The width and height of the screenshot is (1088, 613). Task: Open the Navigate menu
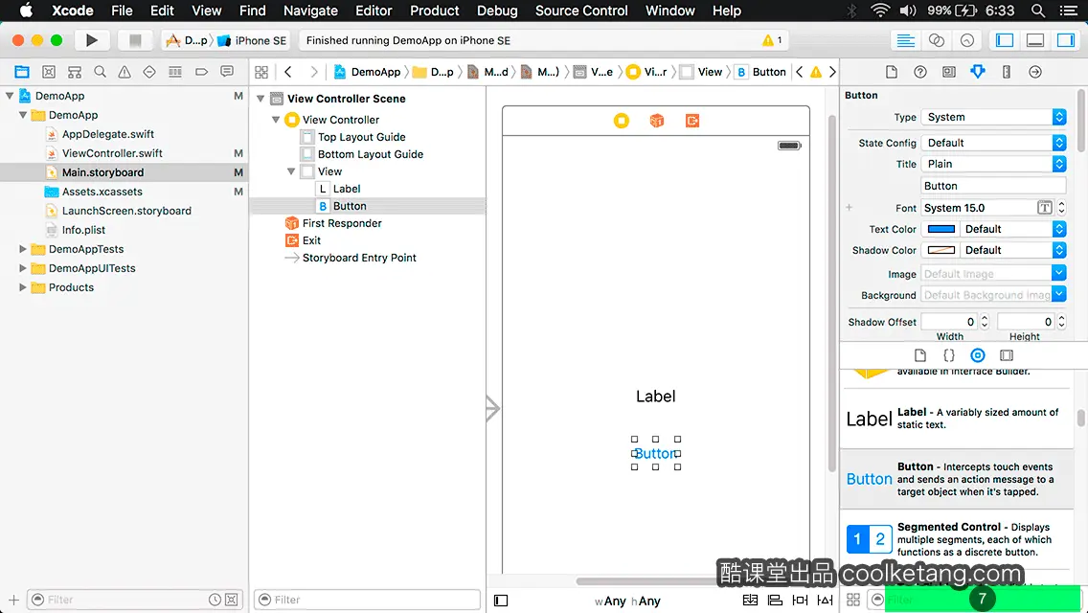click(310, 11)
